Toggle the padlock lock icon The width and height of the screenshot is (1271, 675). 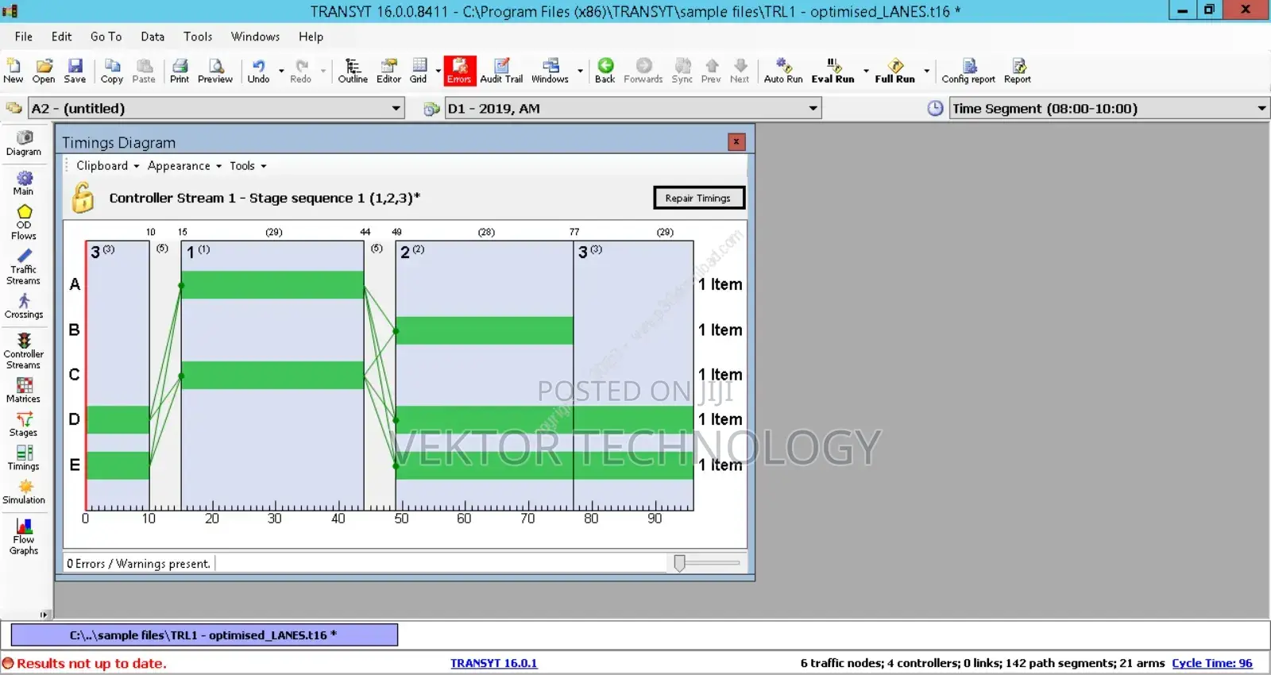83,198
